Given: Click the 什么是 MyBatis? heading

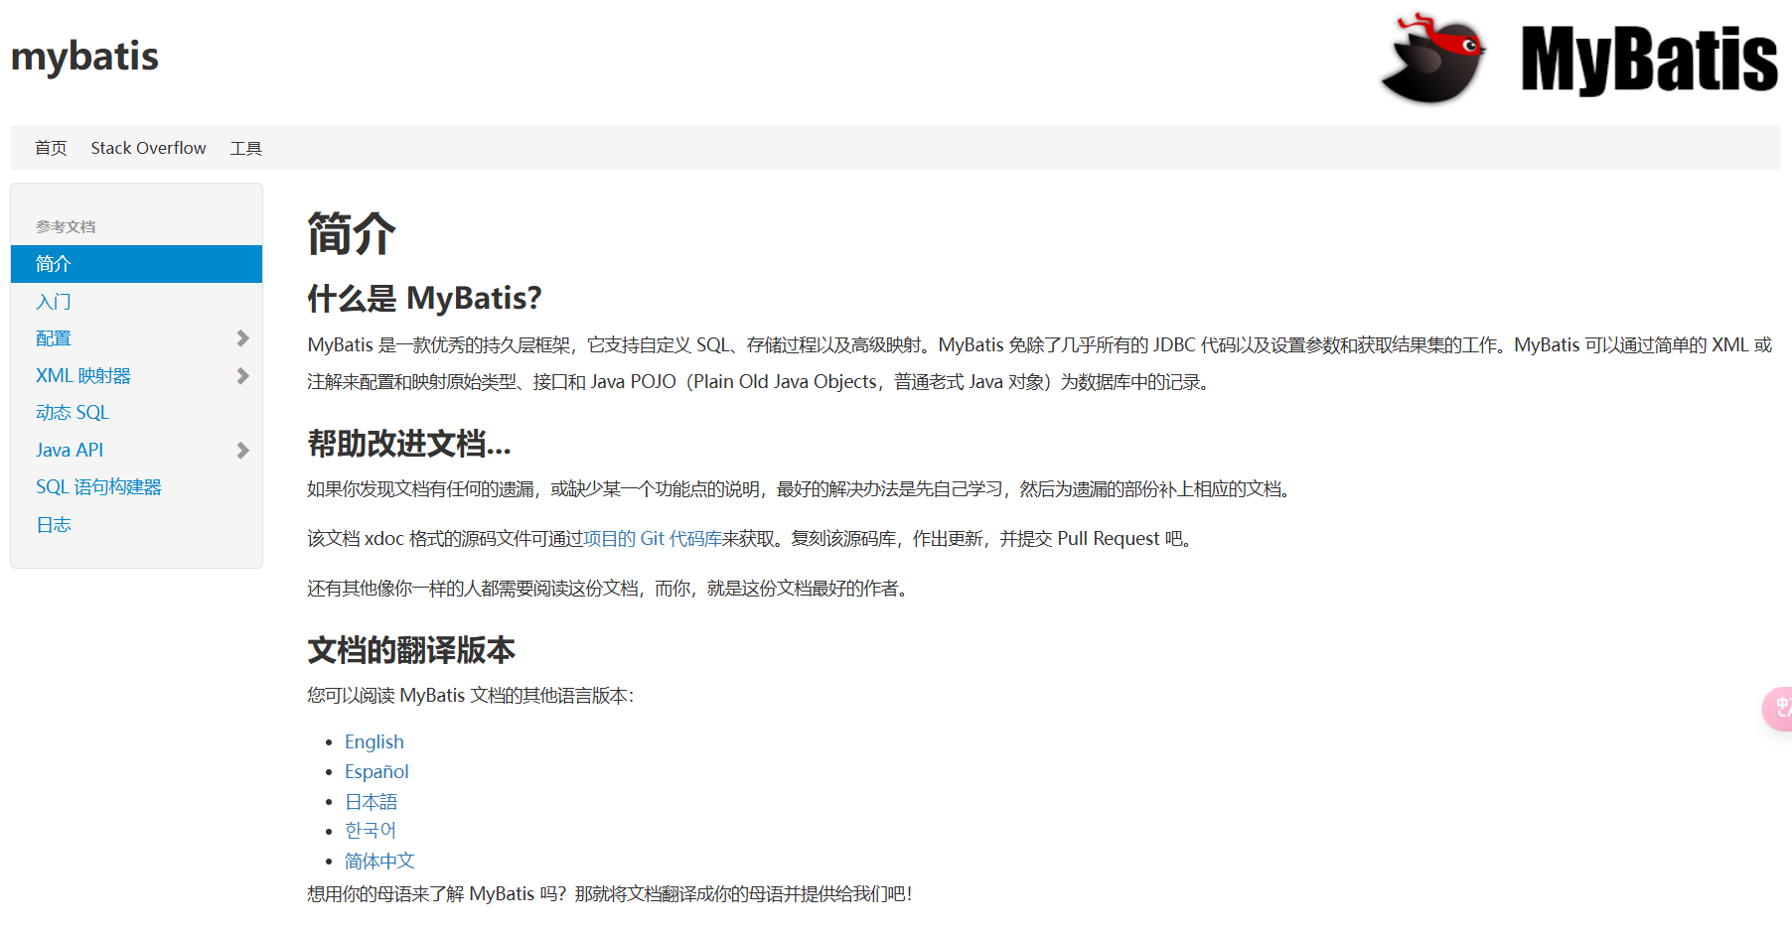Looking at the screenshot, I should [424, 298].
